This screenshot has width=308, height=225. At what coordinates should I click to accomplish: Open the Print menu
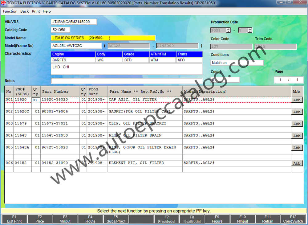(x=36, y=11)
